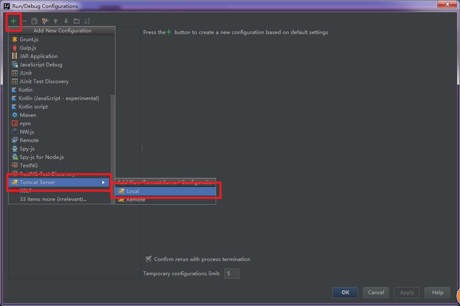This screenshot has width=460, height=306.
Task: Click the Kotlin logo icon
Action: click(14, 90)
